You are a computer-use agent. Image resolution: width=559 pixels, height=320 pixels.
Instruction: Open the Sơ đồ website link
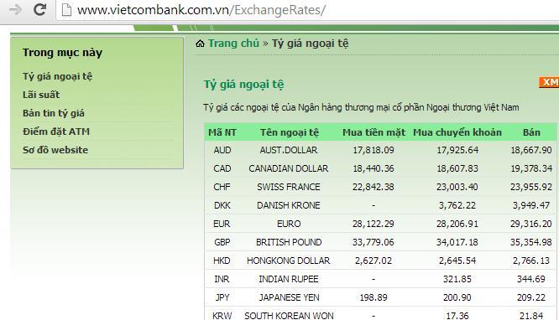point(55,150)
